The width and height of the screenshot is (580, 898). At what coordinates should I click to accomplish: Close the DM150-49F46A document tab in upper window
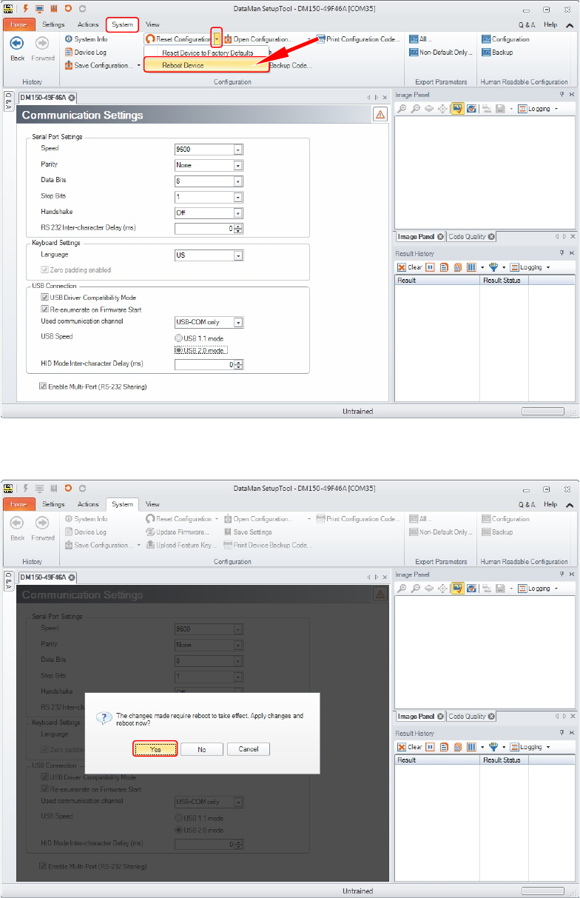[72, 98]
